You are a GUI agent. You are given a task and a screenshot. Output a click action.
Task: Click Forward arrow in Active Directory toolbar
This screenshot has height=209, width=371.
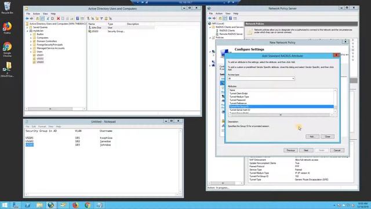point(31,19)
